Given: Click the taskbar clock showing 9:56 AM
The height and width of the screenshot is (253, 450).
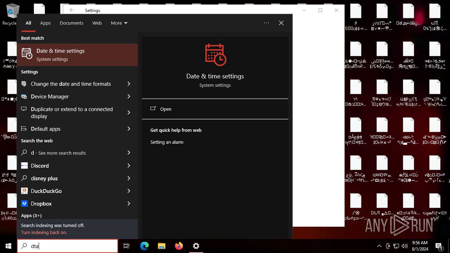Looking at the screenshot, I should 420,246.
